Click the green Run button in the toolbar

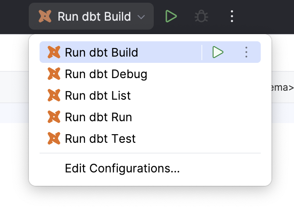click(x=171, y=17)
